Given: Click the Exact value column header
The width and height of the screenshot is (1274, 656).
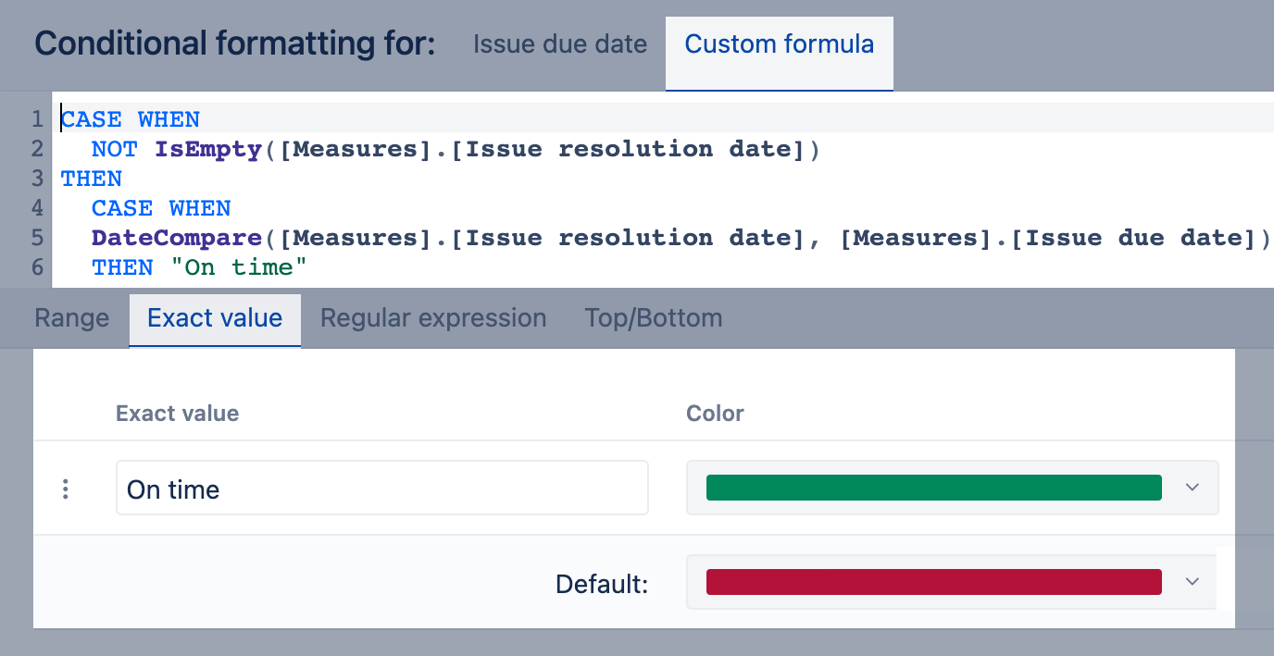Looking at the screenshot, I should [177, 414].
